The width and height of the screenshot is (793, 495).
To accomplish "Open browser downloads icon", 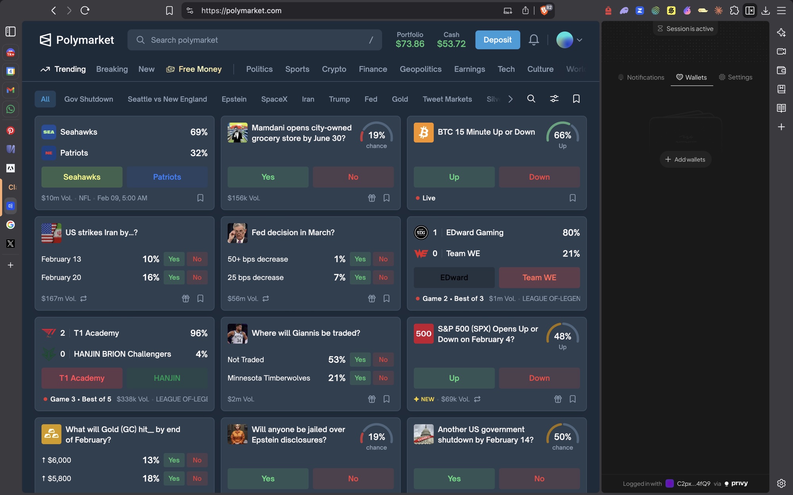I will point(766,10).
